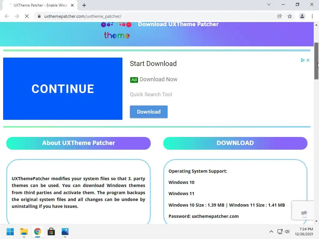Click the address bar URL
This screenshot has height=239, width=319.
[83, 16]
